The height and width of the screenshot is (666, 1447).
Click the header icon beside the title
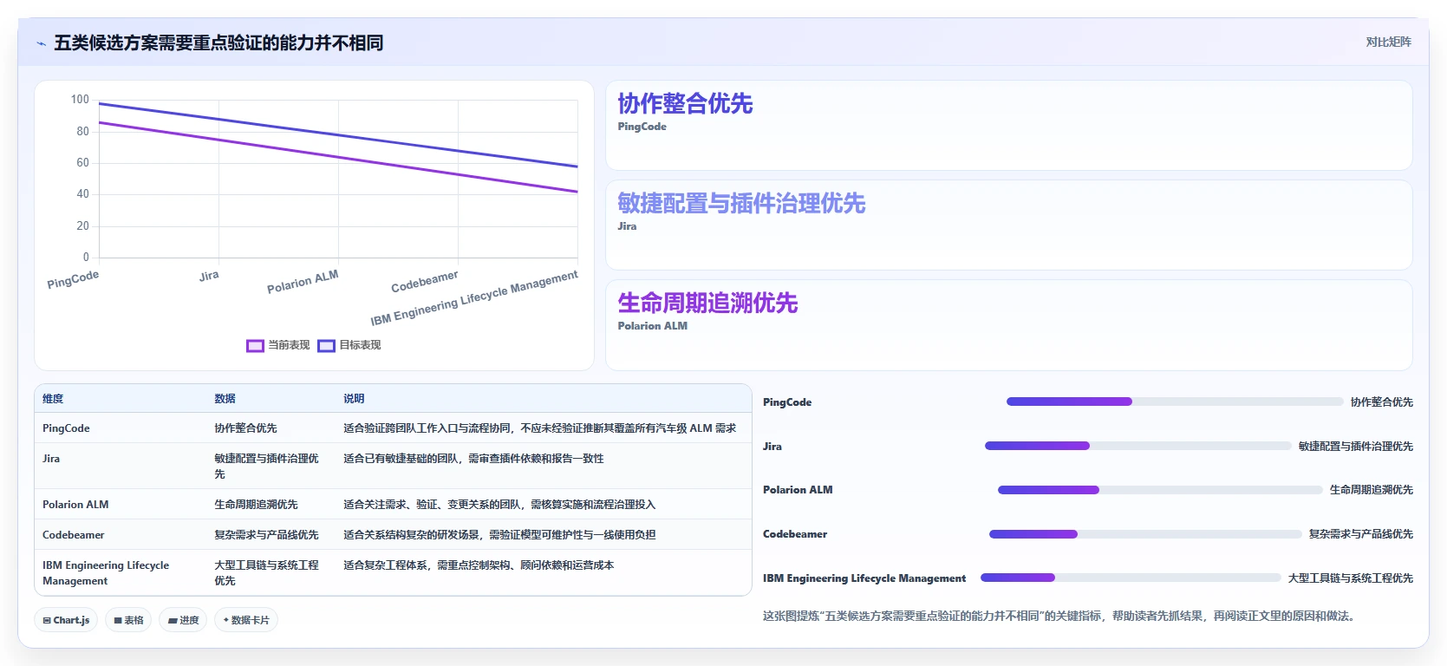pos(41,43)
